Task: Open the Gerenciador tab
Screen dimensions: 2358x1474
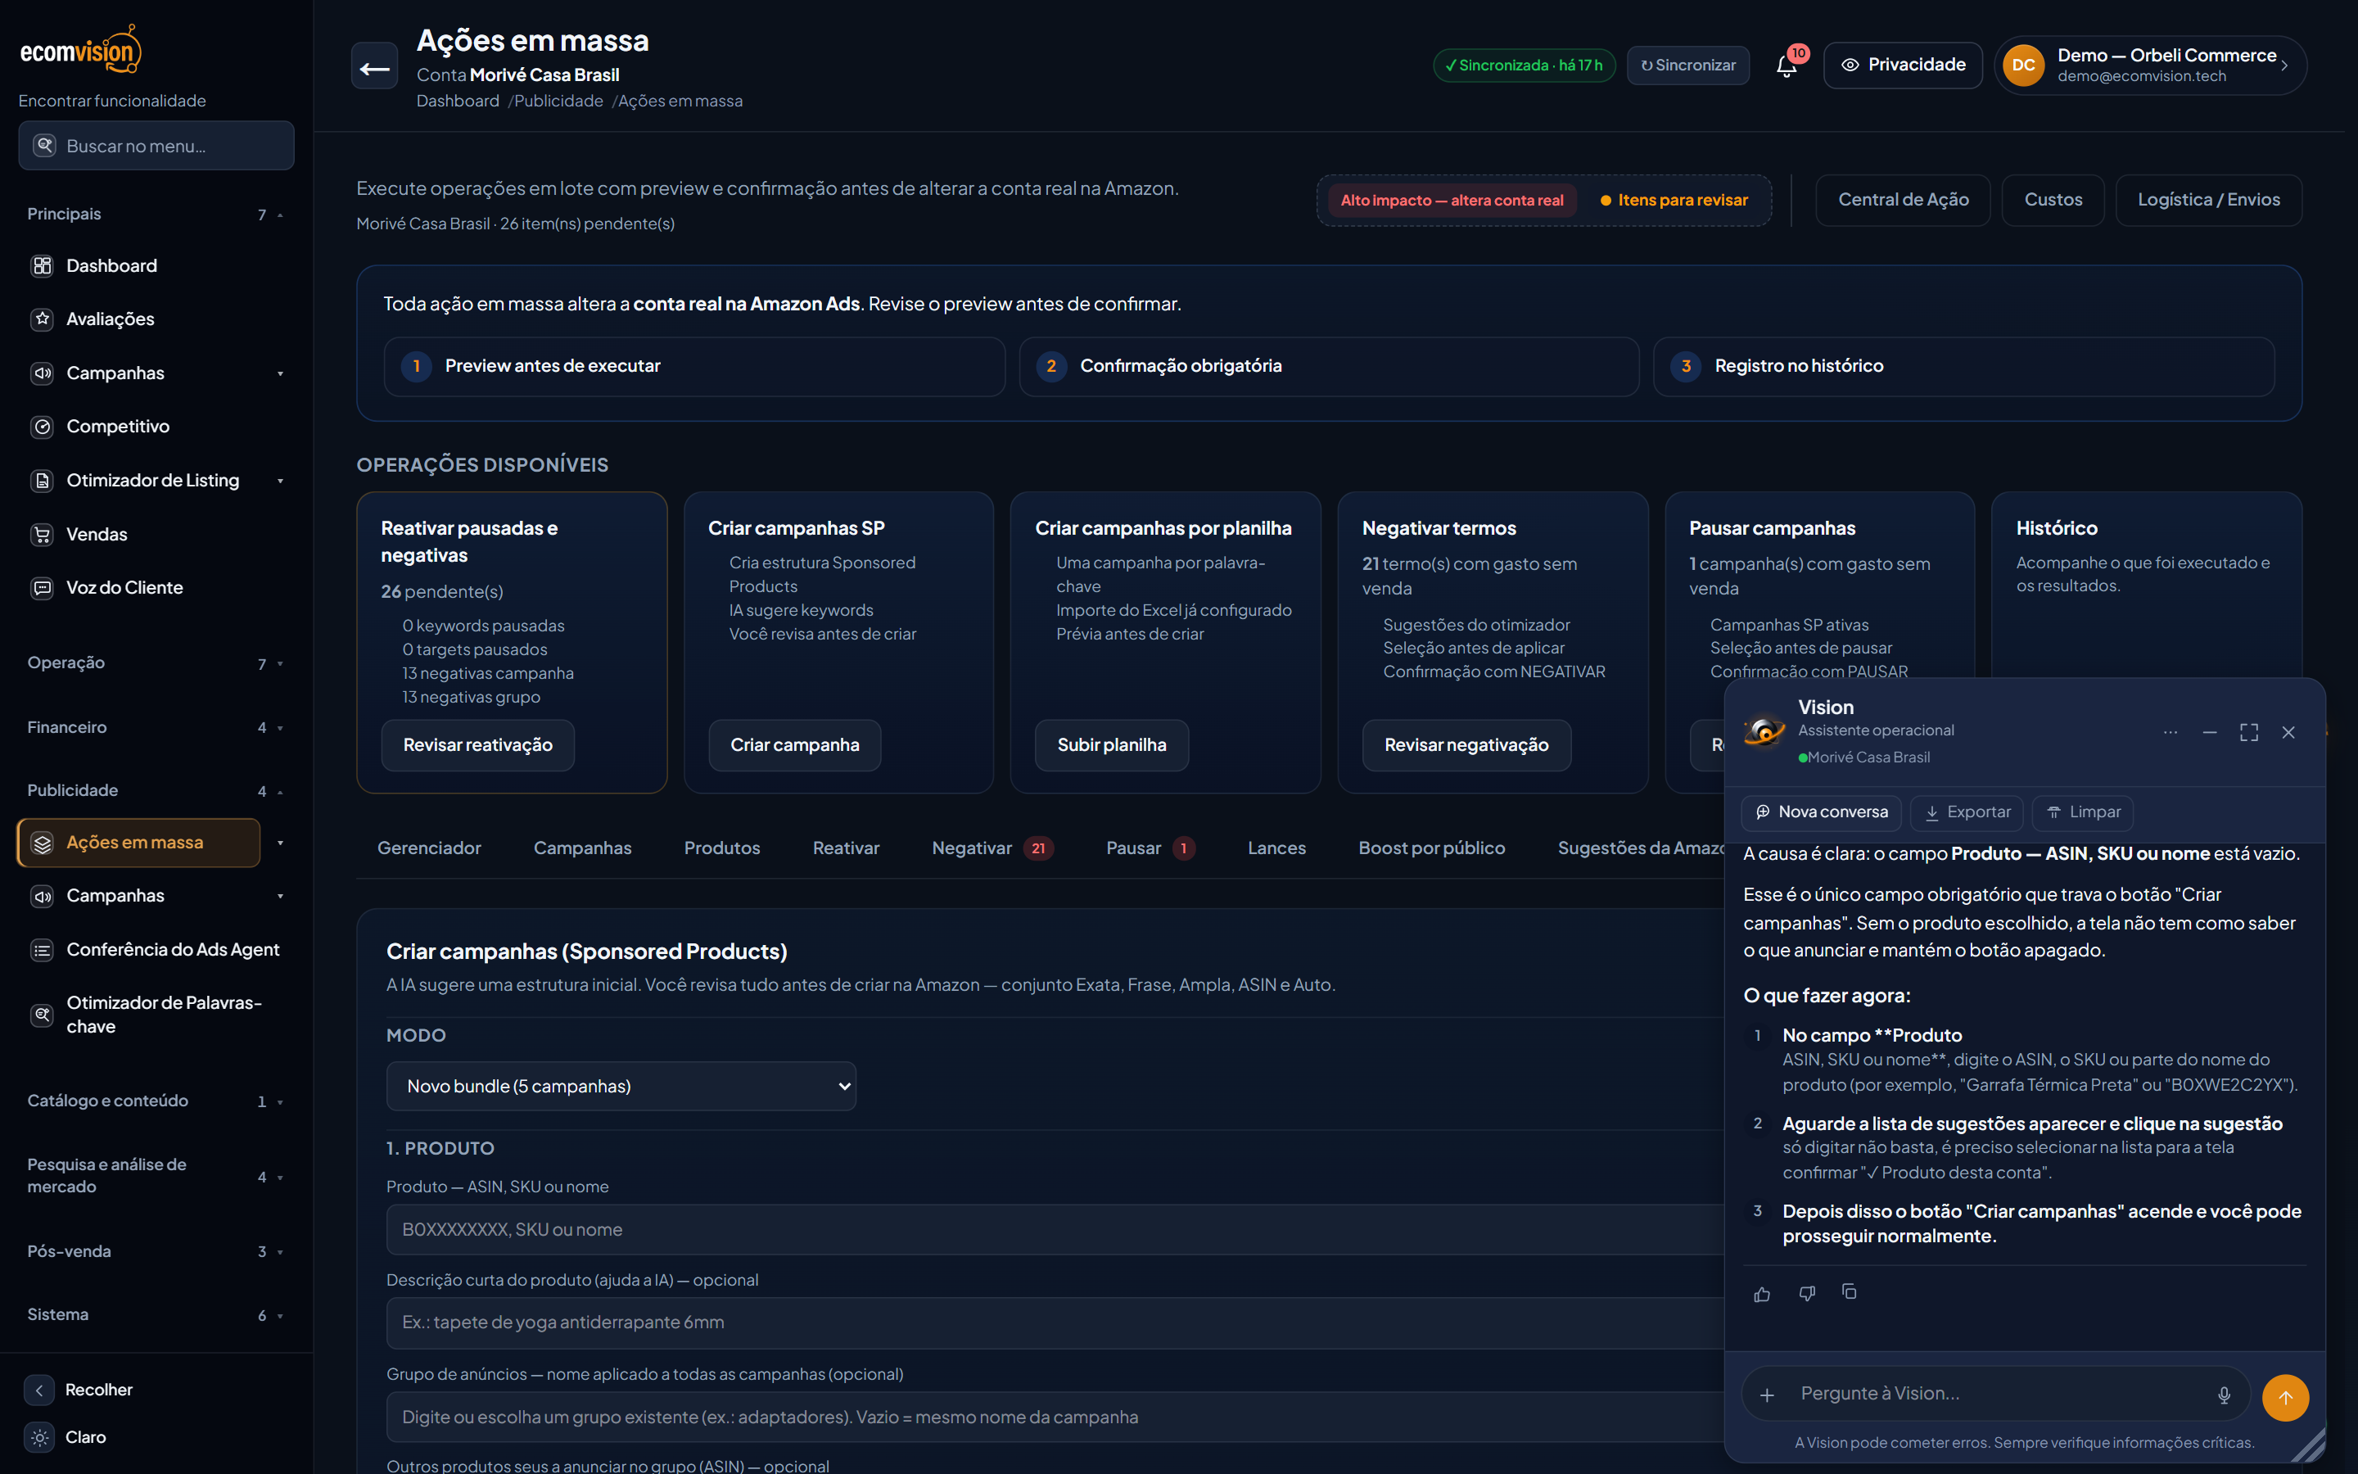Action: coord(429,848)
